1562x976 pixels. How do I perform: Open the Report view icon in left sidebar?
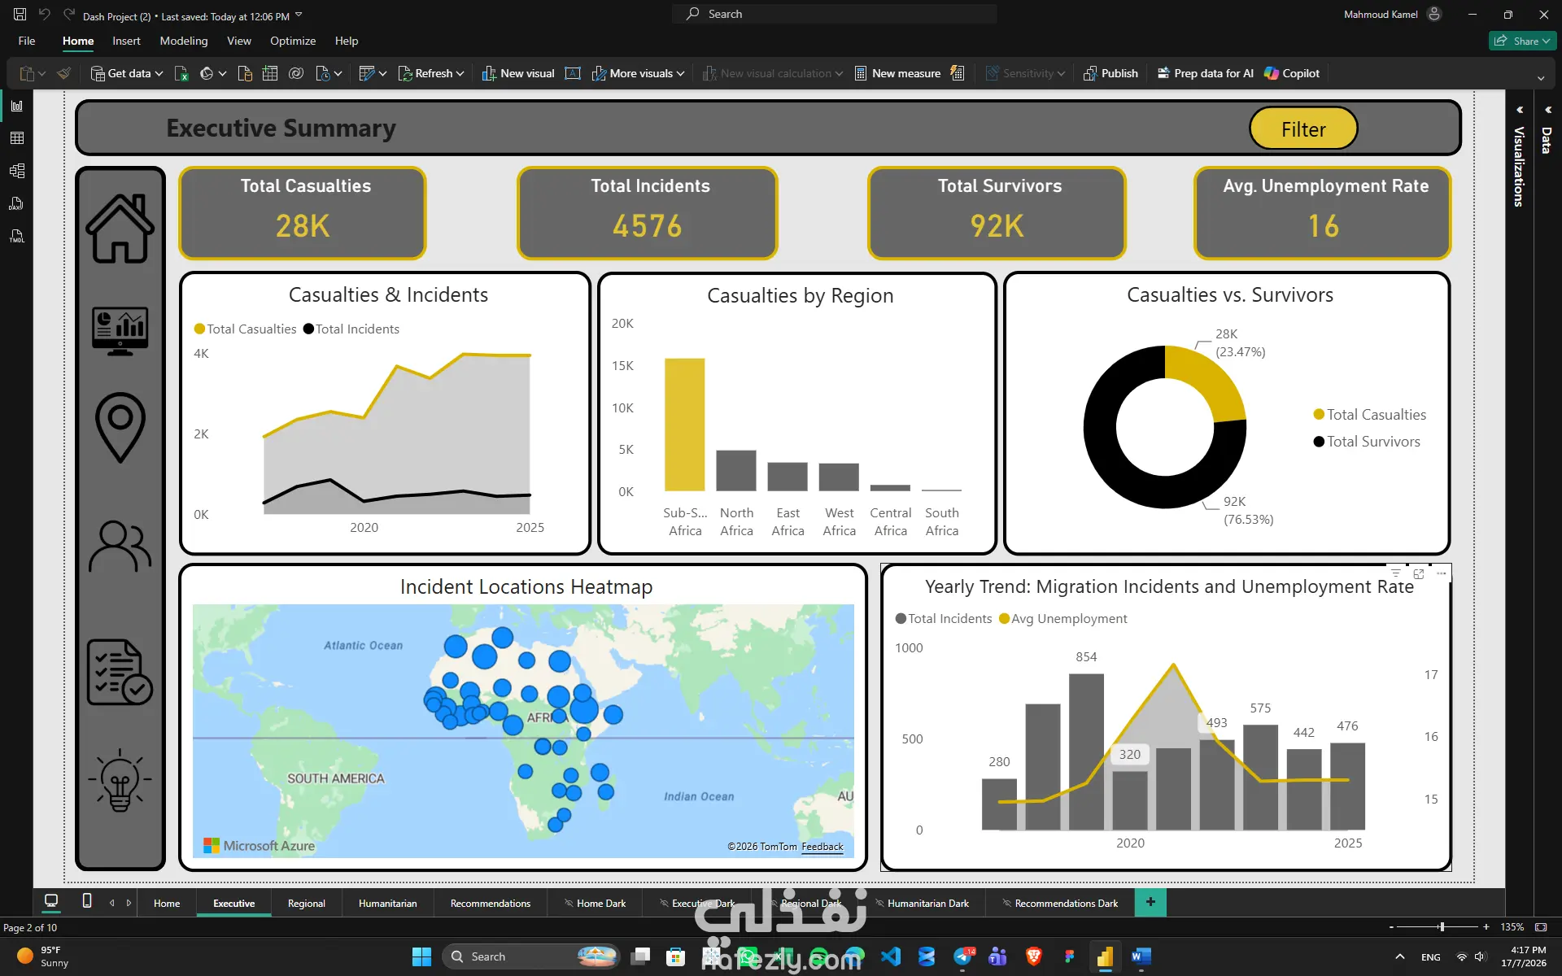point(16,106)
